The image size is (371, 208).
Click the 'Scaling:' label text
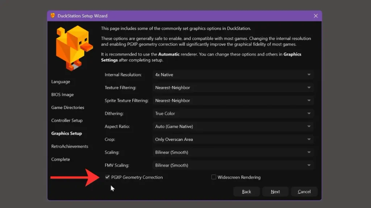pos(112,152)
